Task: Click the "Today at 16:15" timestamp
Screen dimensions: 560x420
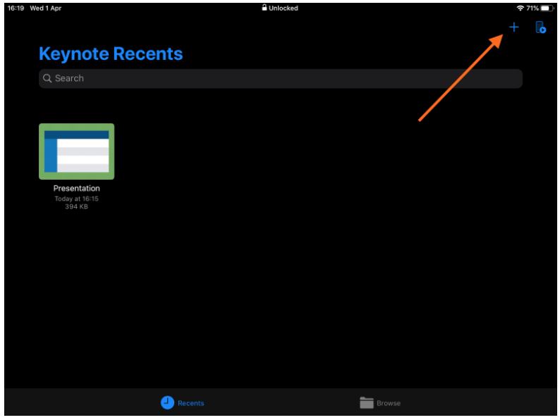Action: pos(76,199)
